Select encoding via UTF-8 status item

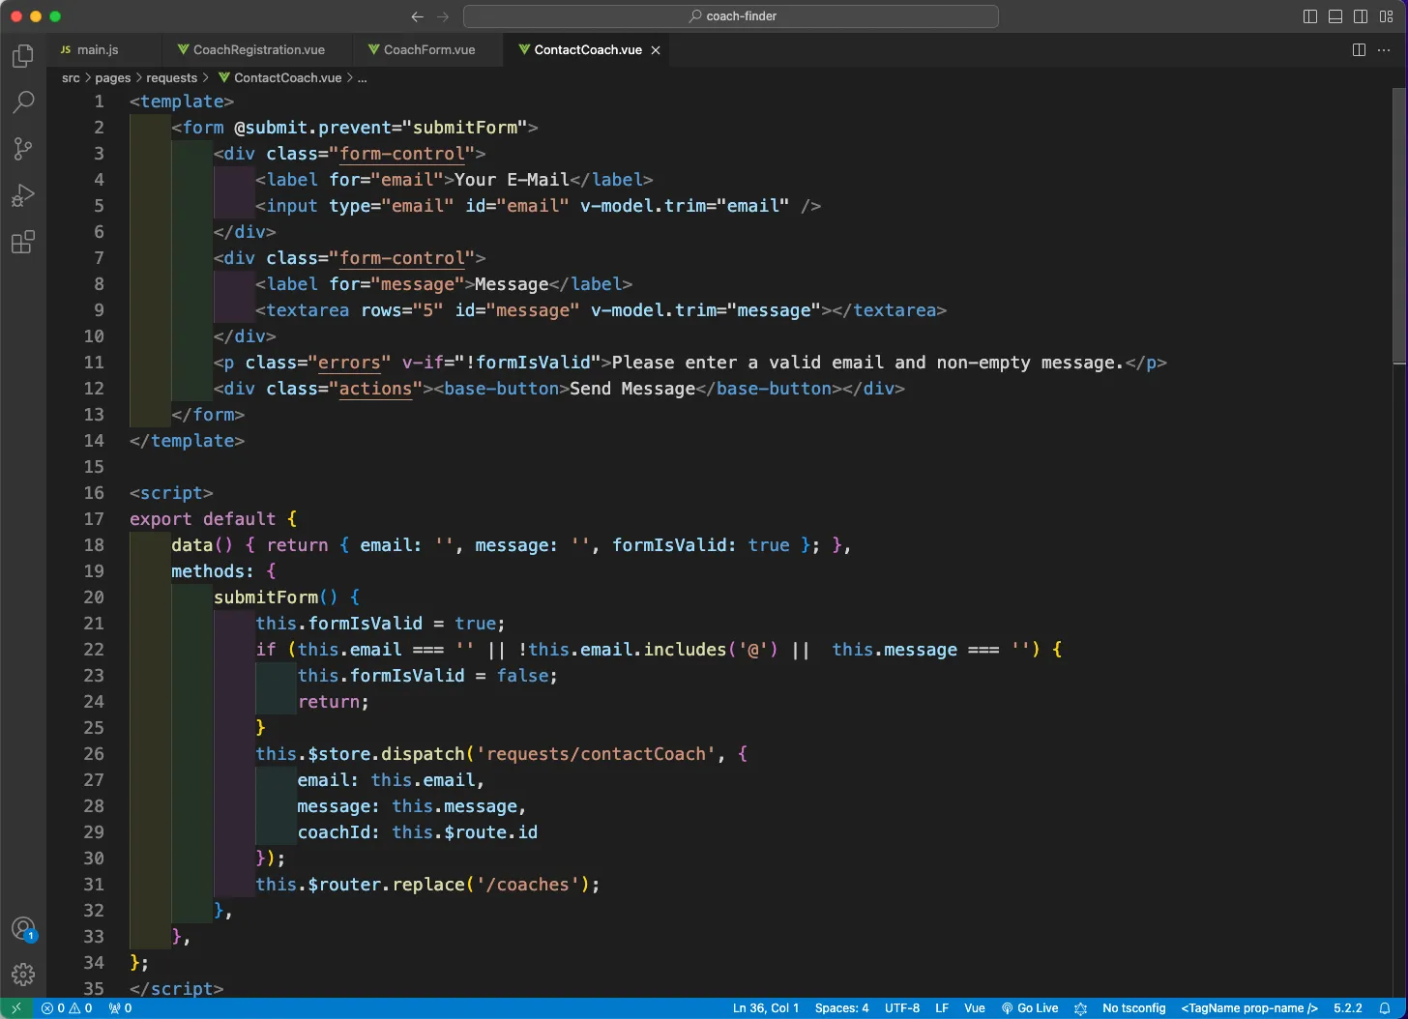click(x=902, y=1008)
